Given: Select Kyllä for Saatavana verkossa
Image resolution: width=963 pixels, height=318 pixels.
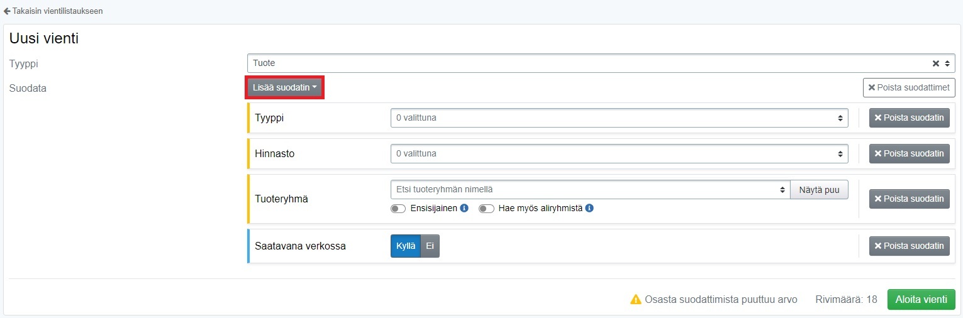Looking at the screenshot, I should [x=406, y=246].
